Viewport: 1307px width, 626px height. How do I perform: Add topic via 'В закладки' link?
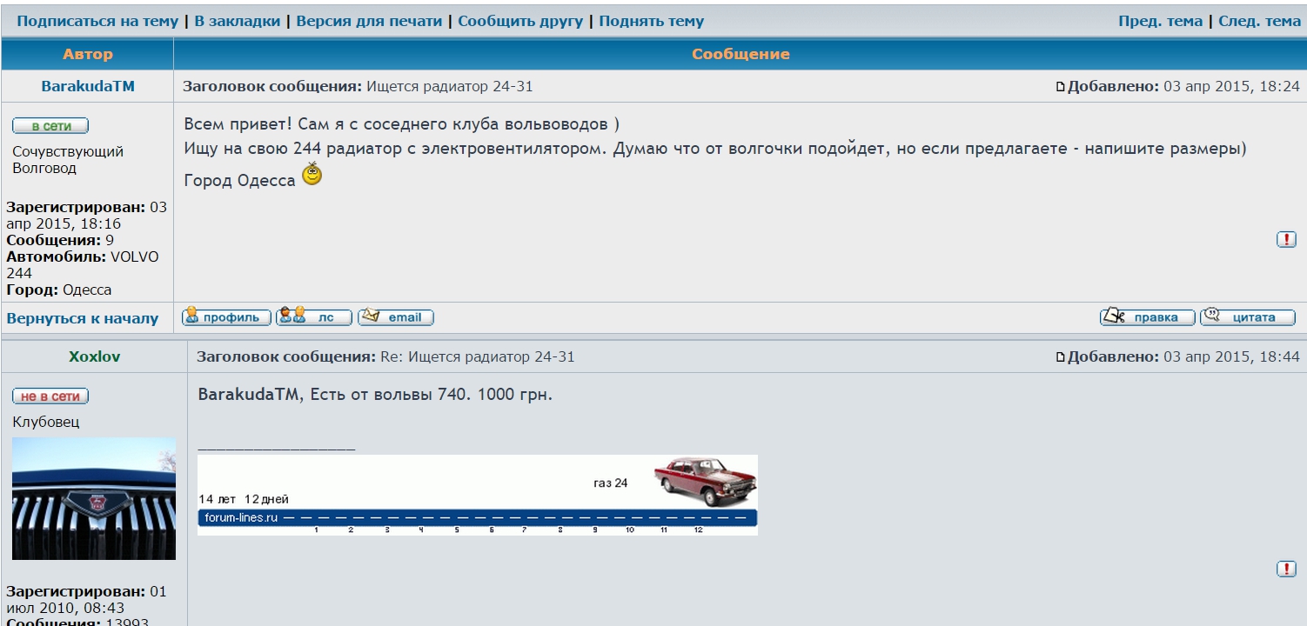(x=237, y=21)
